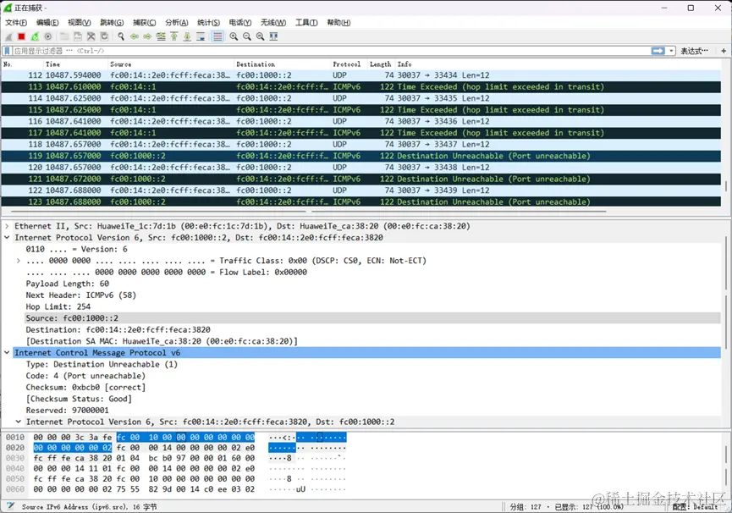The height and width of the screenshot is (513, 732).
Task: Open the display filter history dropdown
Action: tap(671, 51)
